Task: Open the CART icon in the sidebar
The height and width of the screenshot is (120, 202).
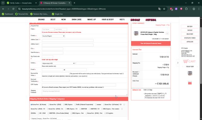Action: pyautogui.click(x=189, y=61)
